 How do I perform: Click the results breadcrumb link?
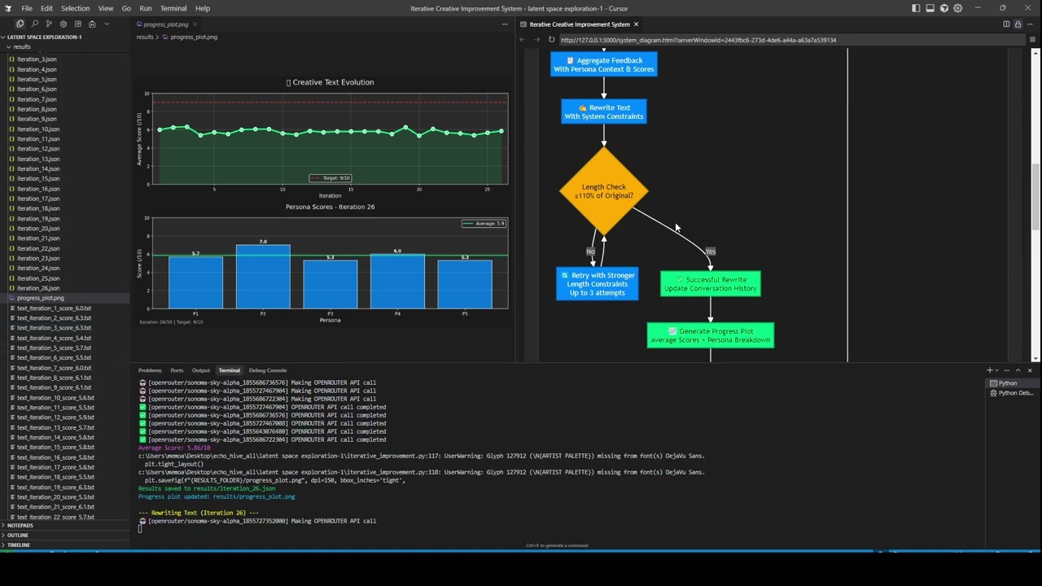tap(145, 37)
